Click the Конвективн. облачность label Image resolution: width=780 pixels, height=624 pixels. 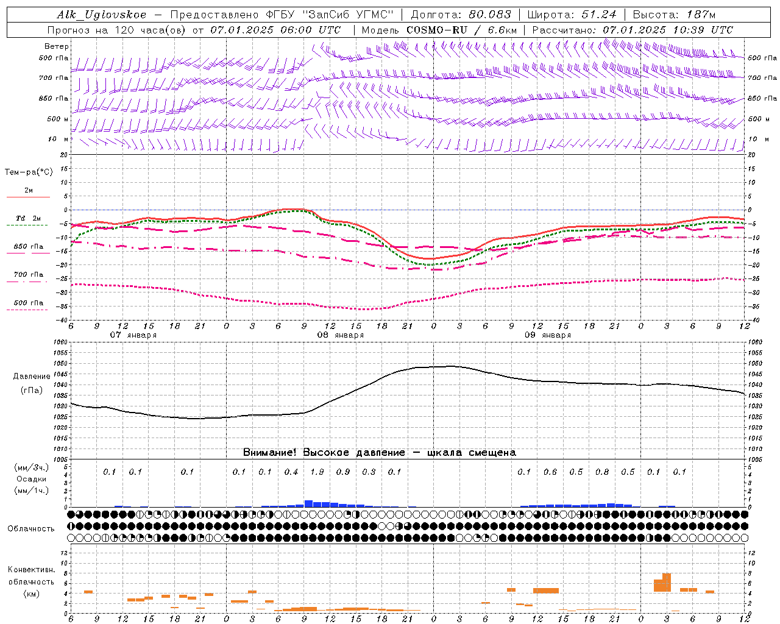pyautogui.click(x=32, y=576)
